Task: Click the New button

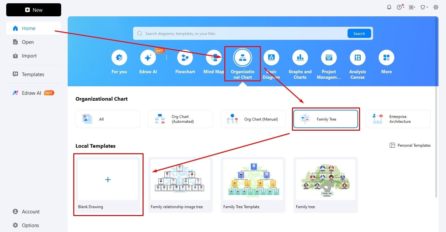Action: coord(34,10)
